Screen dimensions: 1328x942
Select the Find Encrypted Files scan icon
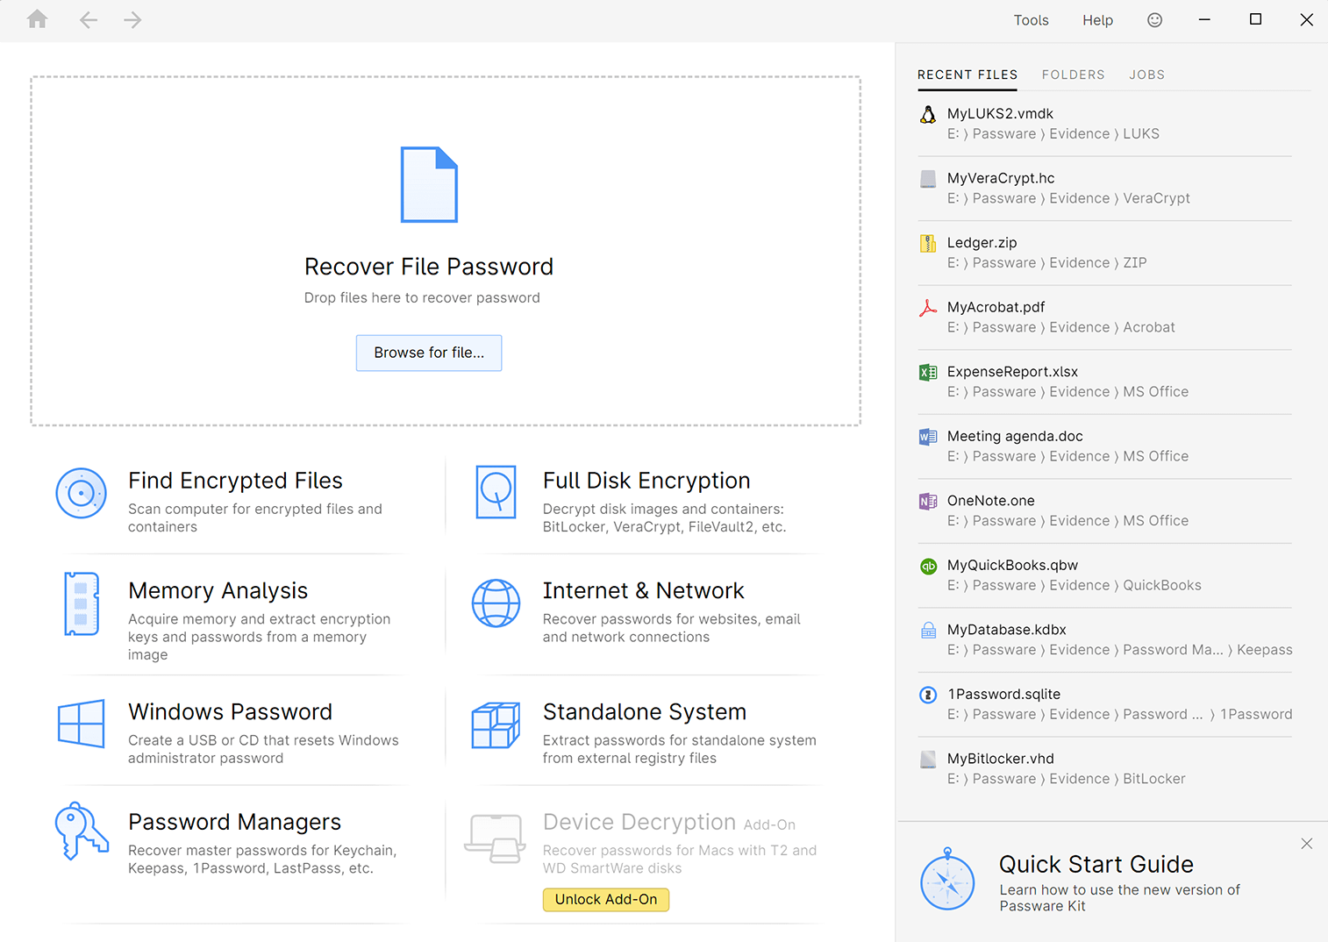point(81,493)
